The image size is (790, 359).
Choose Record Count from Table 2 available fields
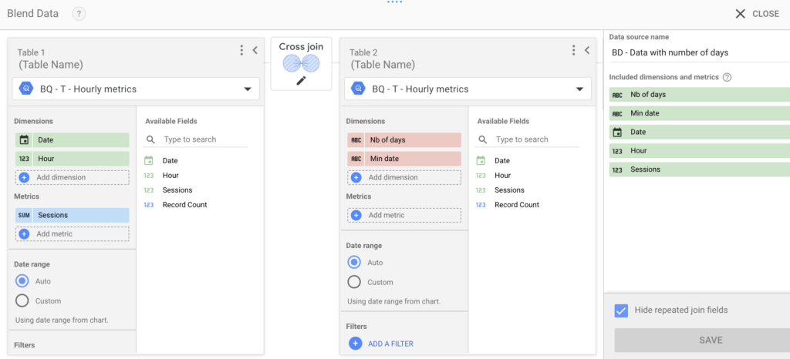(517, 205)
